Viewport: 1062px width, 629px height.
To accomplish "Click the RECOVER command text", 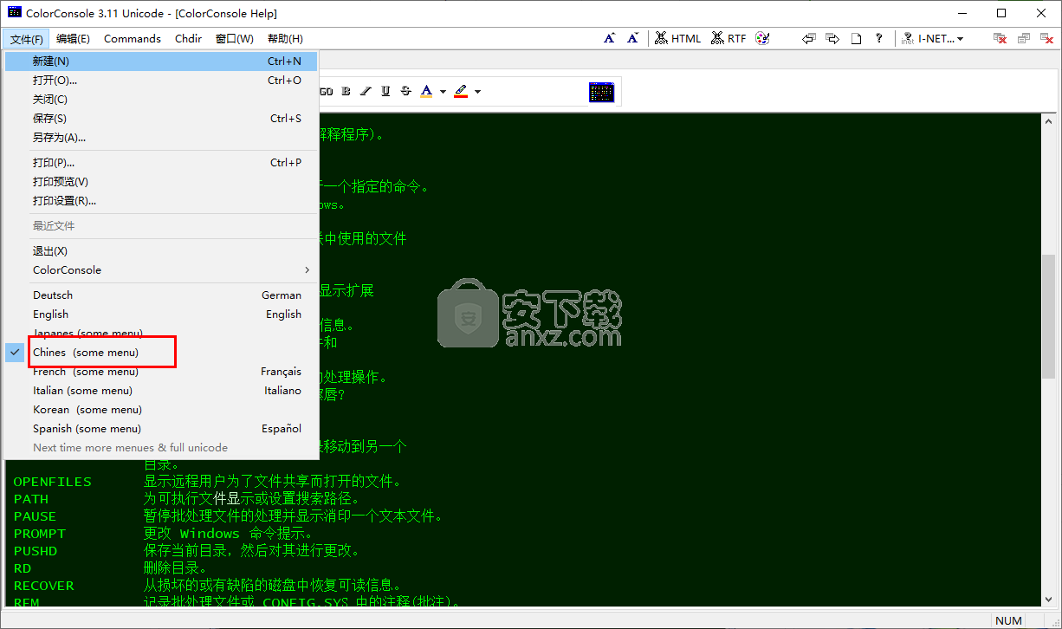I will point(44,586).
